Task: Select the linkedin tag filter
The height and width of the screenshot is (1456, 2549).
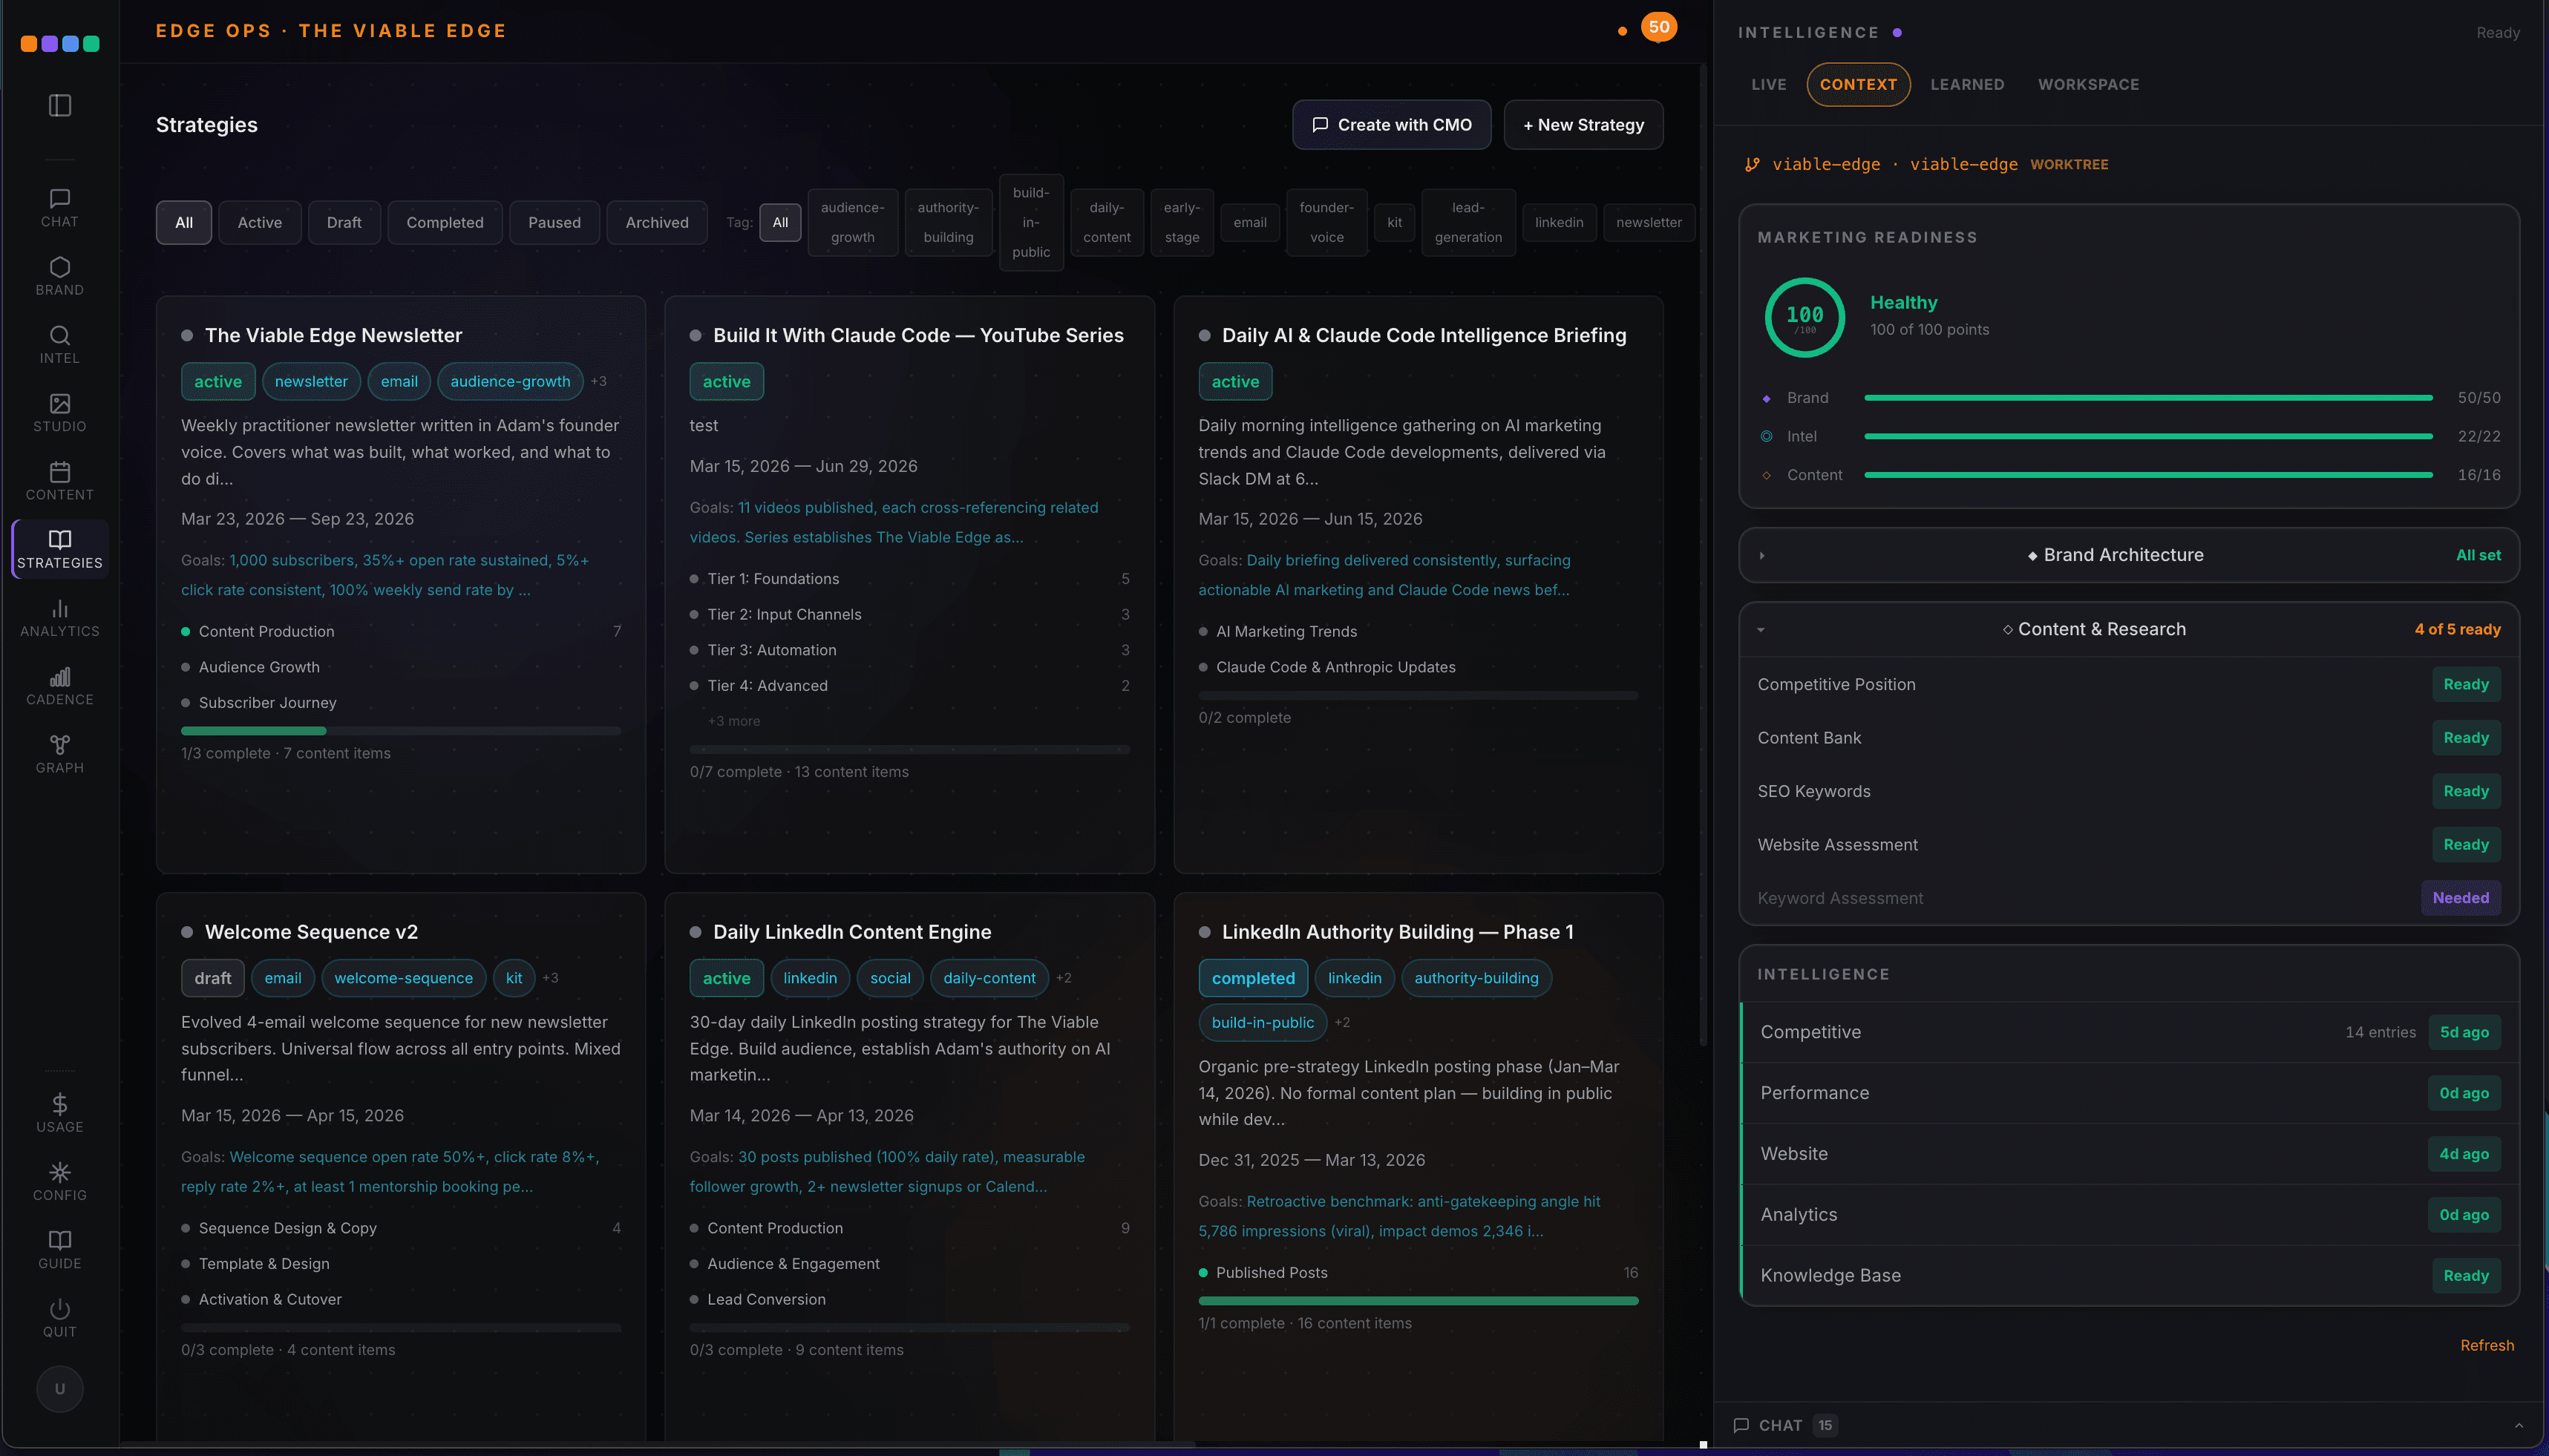Action: pos(1558,222)
